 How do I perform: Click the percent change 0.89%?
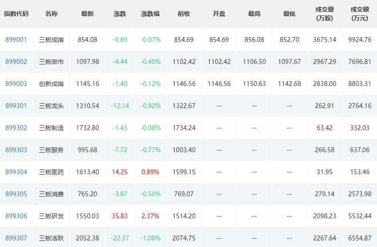(150, 172)
